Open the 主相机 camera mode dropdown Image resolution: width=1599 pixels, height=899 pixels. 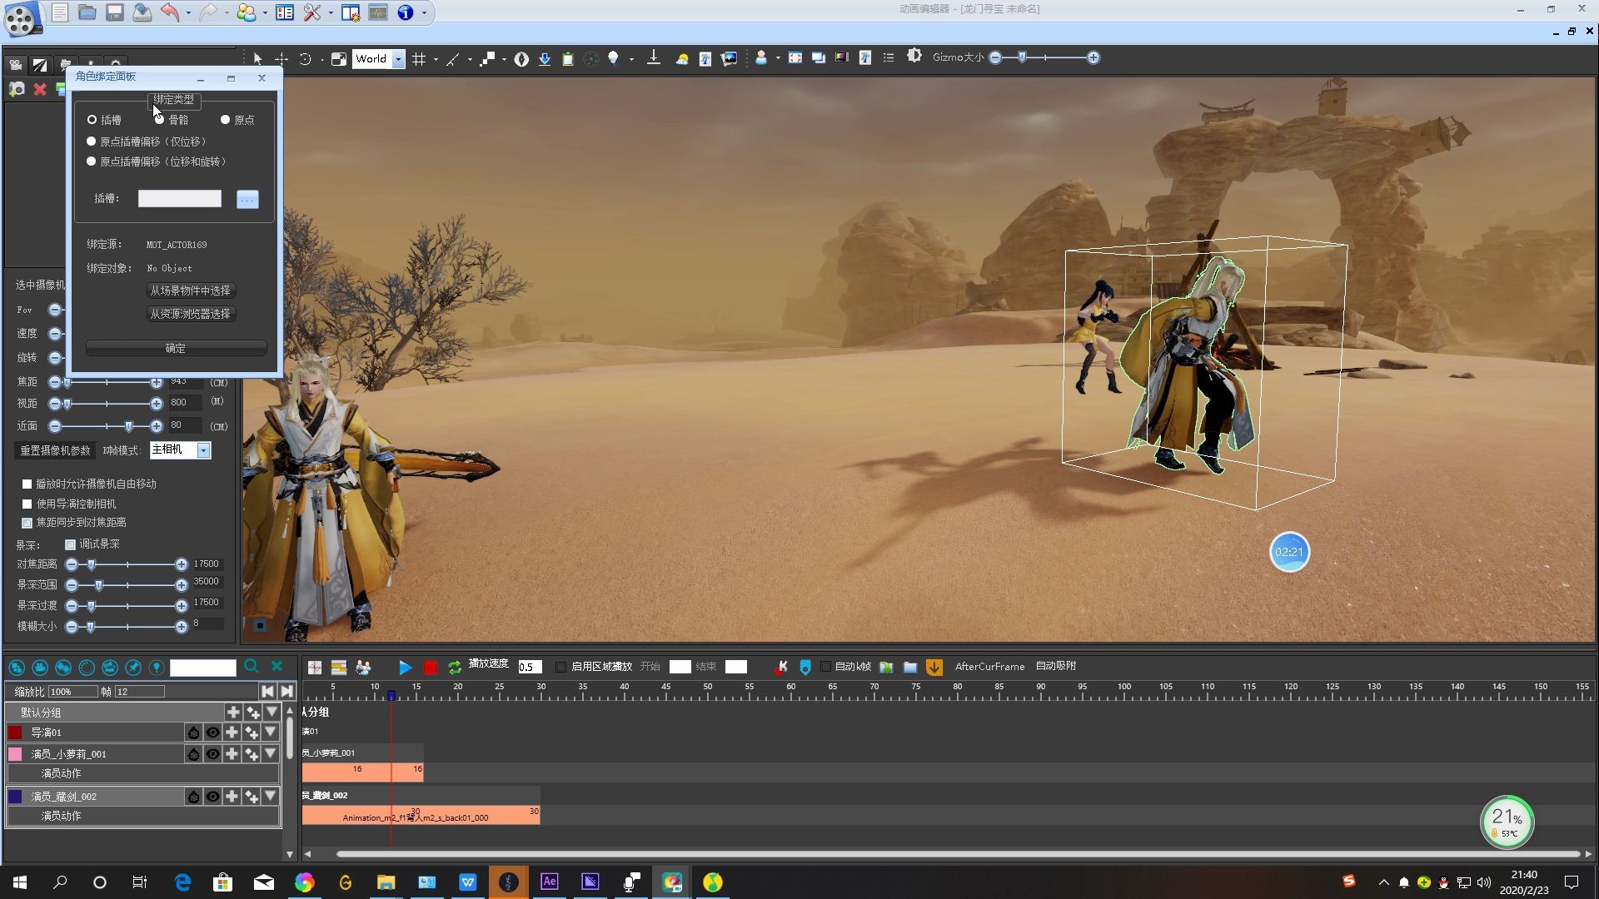tap(203, 450)
